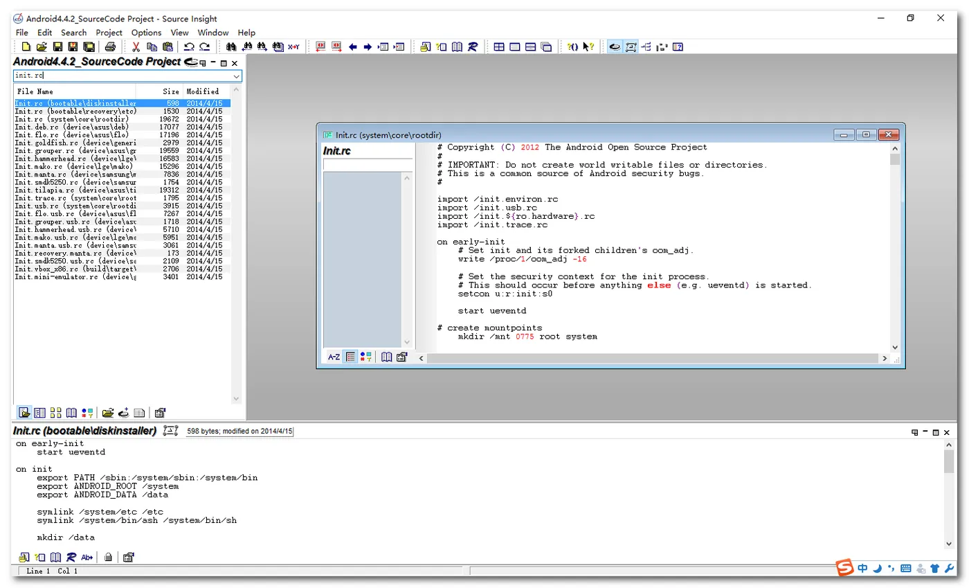Toggle the Relation Window tree icon
Viewport: 969px width, 588px height.
tap(646, 47)
